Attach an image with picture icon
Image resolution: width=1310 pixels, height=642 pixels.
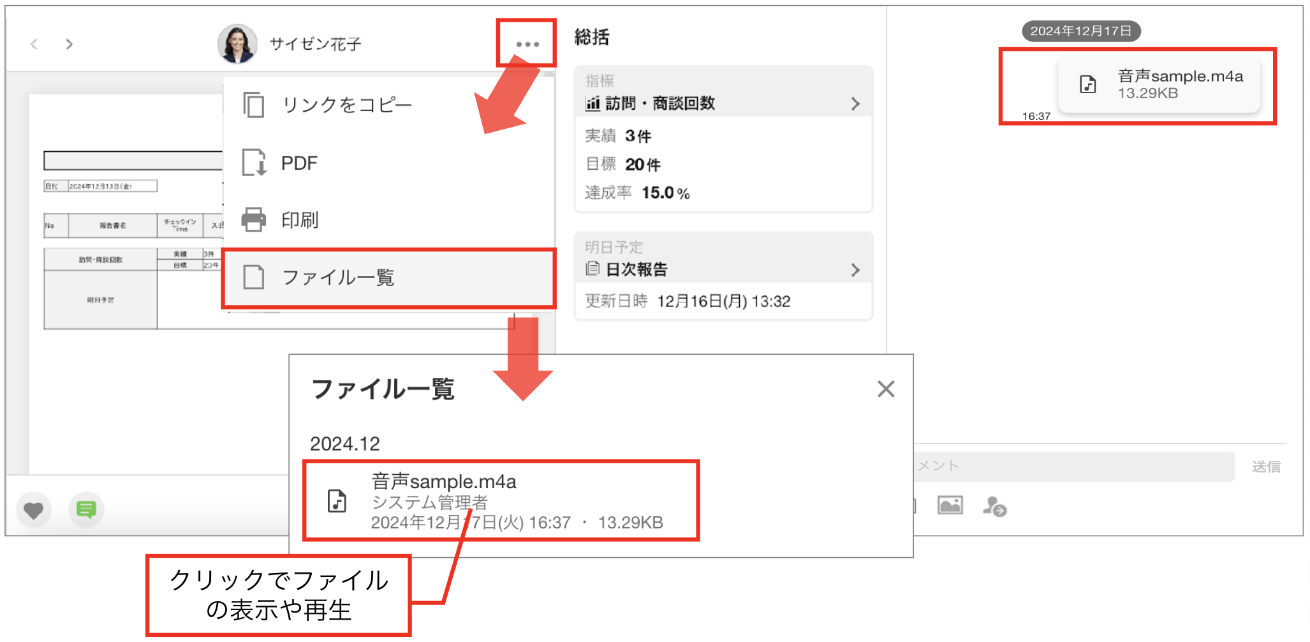coord(950,505)
